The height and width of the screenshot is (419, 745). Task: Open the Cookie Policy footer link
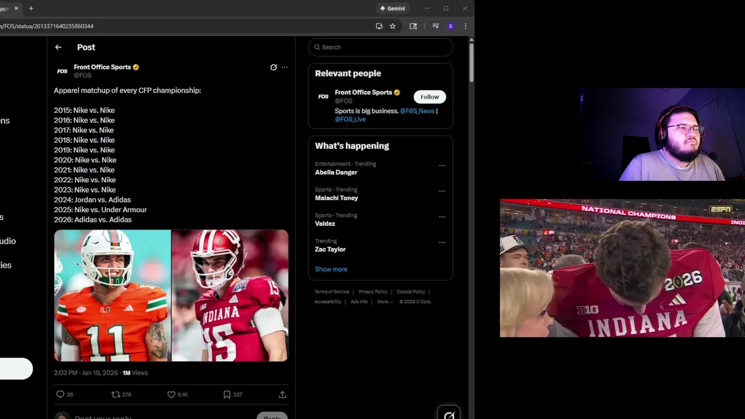pos(411,292)
